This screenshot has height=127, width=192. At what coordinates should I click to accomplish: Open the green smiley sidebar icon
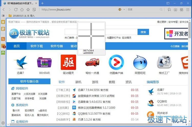pyautogui.click(x=3, y=53)
